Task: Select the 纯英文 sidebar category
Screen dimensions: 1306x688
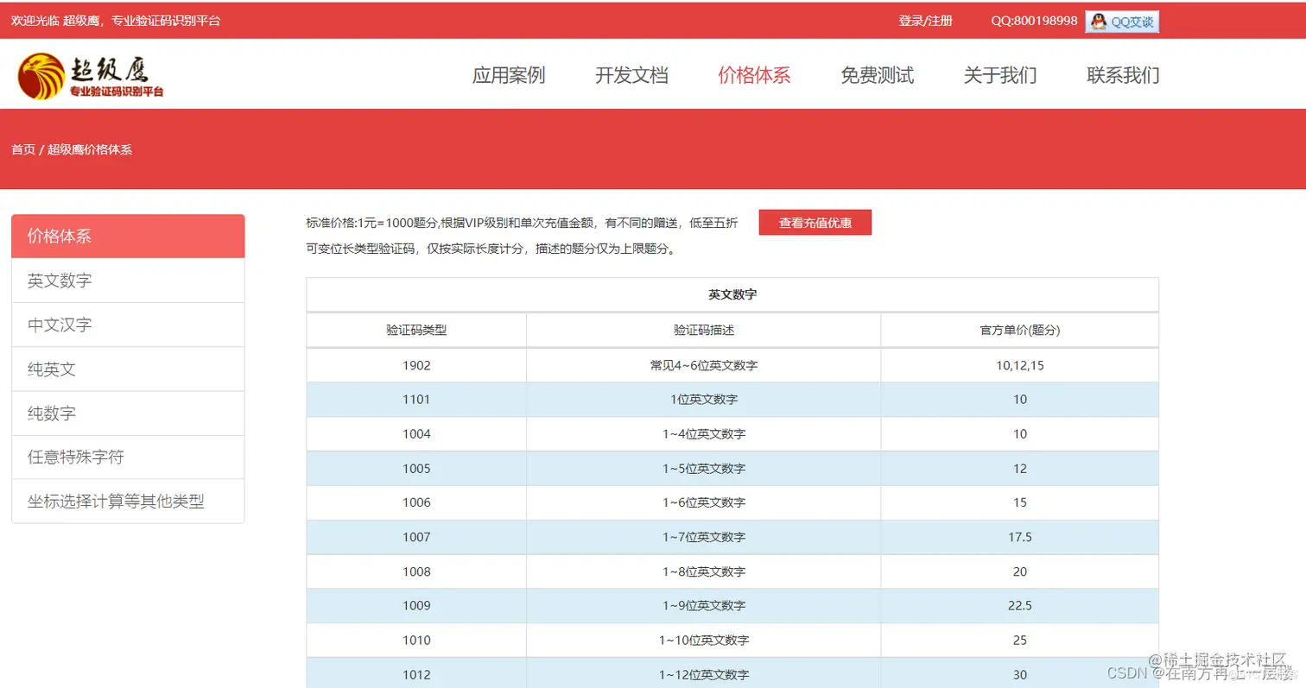Action: pyautogui.click(x=128, y=369)
